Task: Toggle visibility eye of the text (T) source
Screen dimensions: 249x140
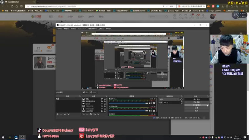Action: 102,109
